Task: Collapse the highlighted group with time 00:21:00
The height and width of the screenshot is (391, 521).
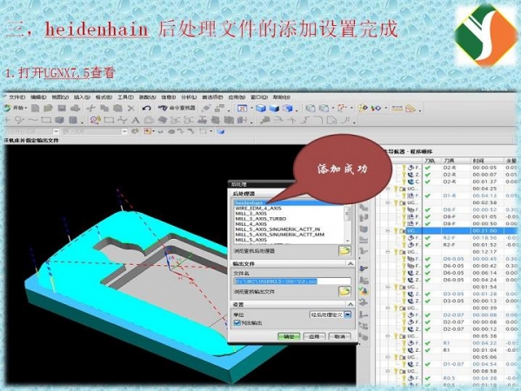Action: (387, 230)
